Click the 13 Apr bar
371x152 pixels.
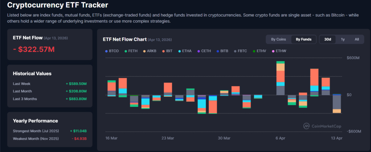337,103
